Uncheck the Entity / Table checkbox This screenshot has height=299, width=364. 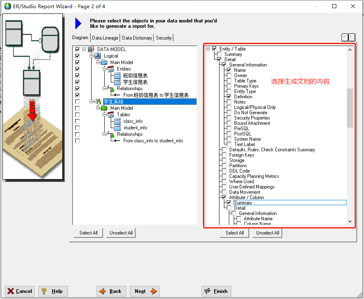tap(214, 49)
